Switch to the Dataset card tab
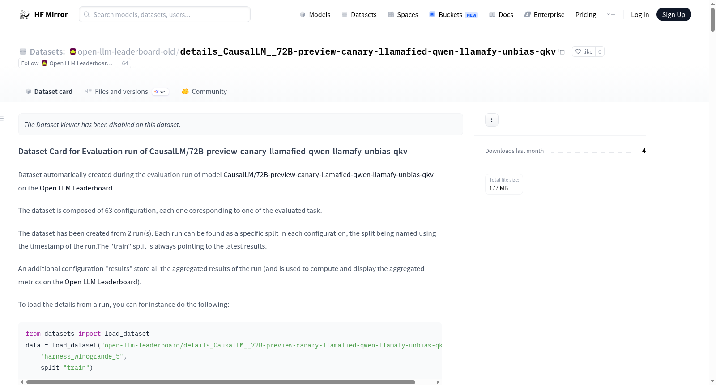Viewport: 716px width, 385px height. coord(48,91)
